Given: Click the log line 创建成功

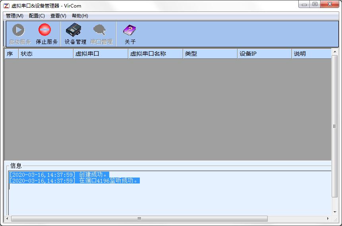Looking at the screenshot, I should [x=59, y=174].
